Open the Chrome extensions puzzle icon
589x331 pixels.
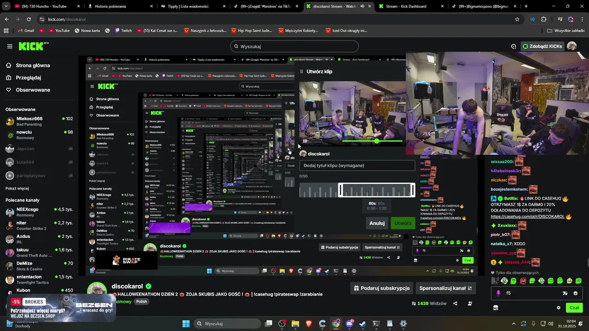pos(544,19)
